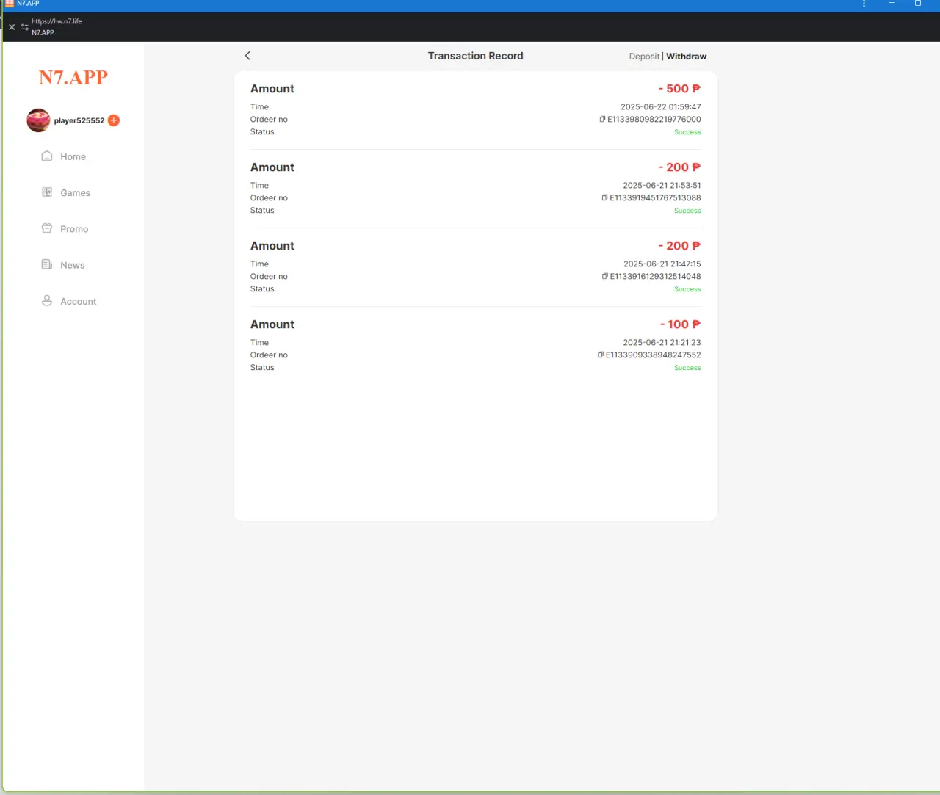
Task: Click the https://hw.n7.life address text
Action: 57,21
